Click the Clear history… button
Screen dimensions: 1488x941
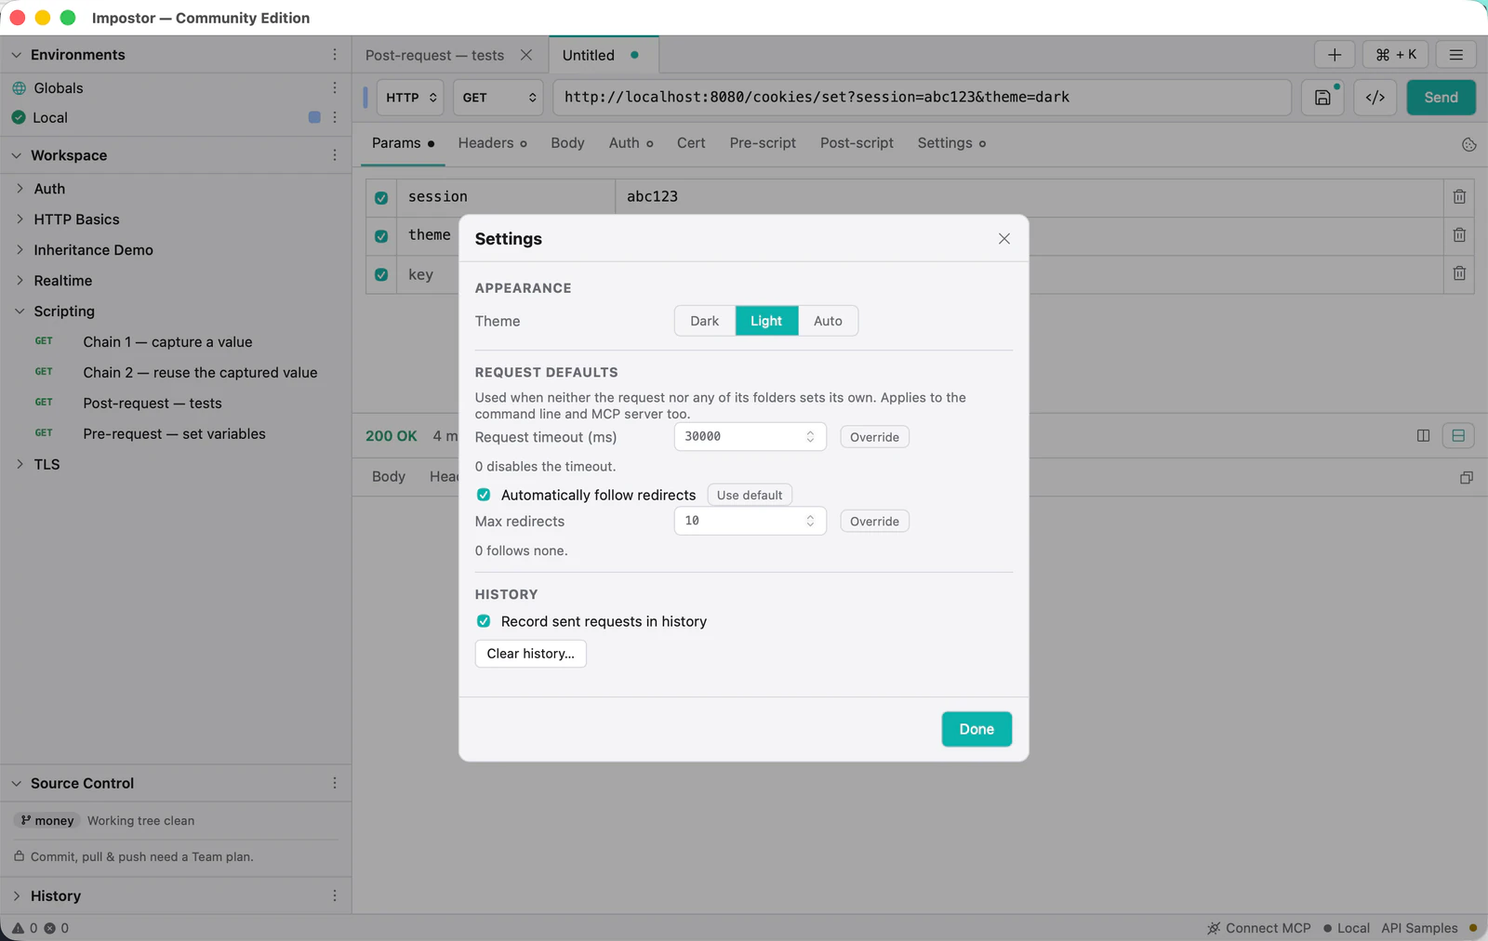point(531,654)
